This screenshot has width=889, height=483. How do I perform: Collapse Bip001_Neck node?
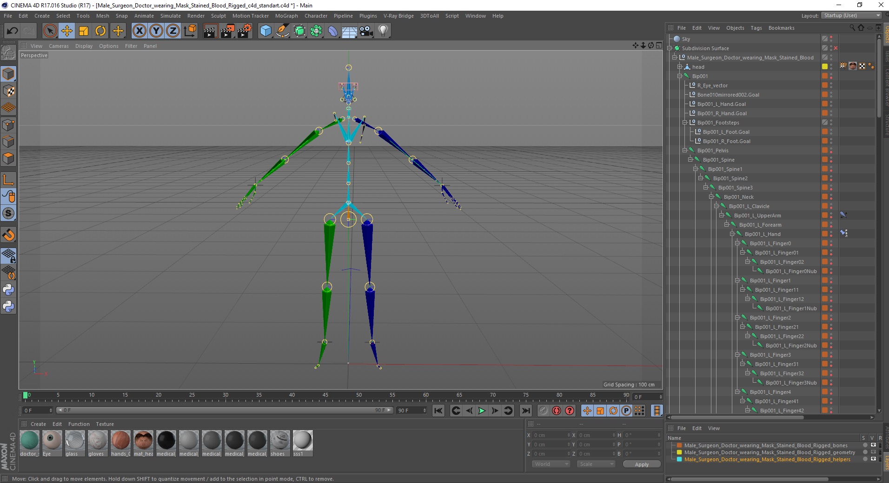[x=711, y=197]
